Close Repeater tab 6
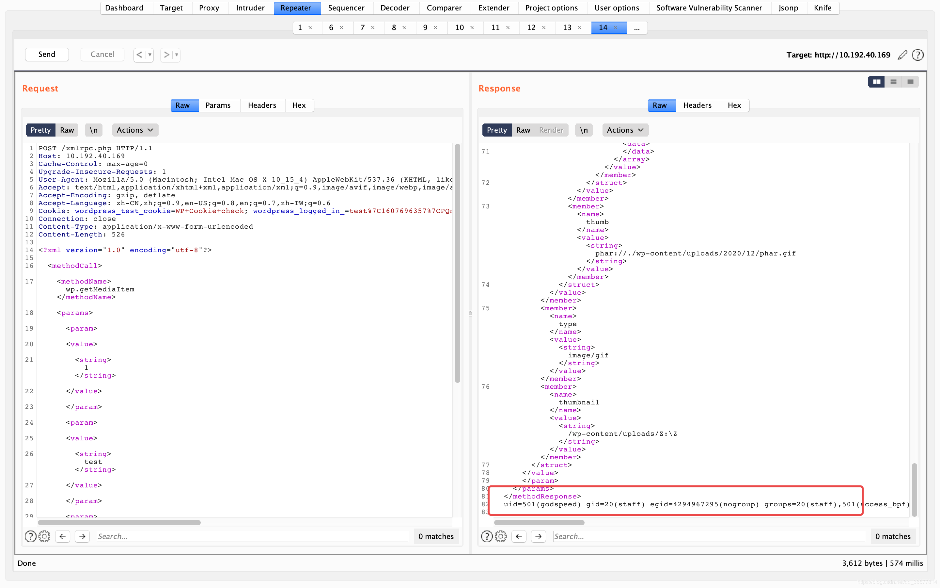Viewport: 940px width, 588px height. [x=341, y=28]
